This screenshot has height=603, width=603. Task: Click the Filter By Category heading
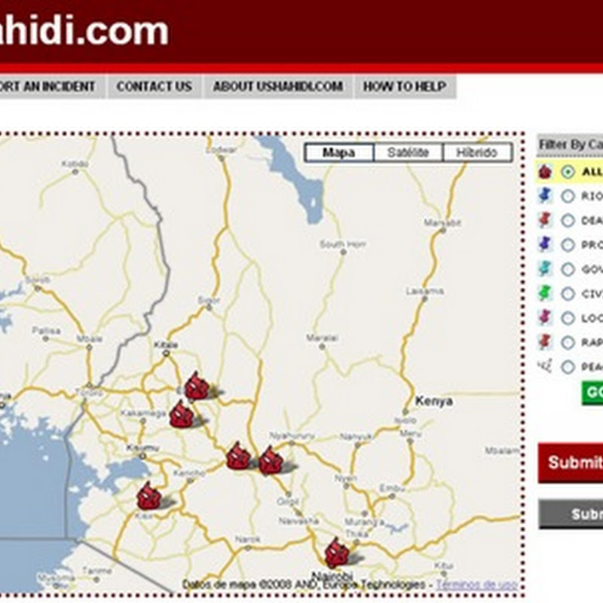point(571,145)
